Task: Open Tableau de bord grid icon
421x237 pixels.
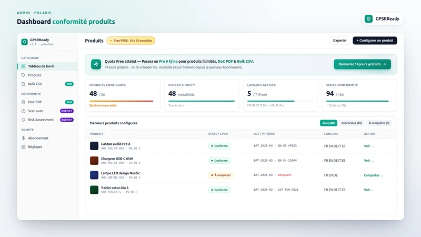Action: pyautogui.click(x=23, y=66)
